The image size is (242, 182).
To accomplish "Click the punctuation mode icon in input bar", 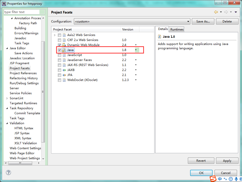I will [x=225, y=179].
